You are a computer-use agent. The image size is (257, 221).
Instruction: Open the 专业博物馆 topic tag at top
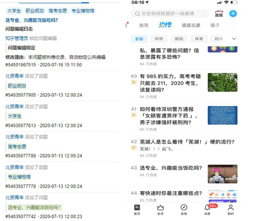pyautogui.click(x=83, y=11)
